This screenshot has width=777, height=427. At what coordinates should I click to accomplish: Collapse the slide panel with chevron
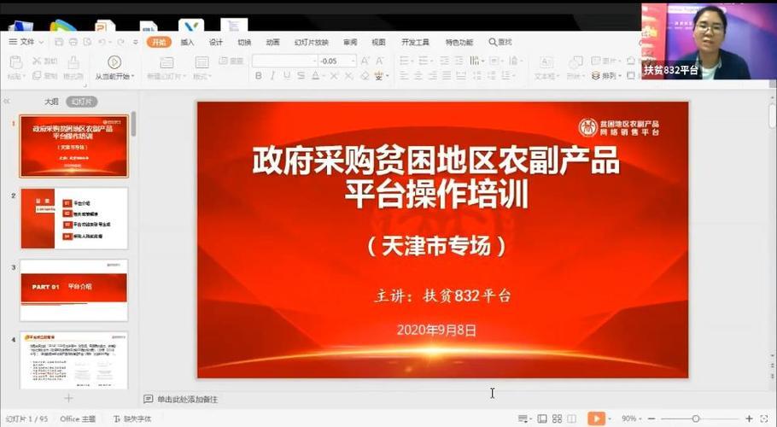(x=7, y=101)
